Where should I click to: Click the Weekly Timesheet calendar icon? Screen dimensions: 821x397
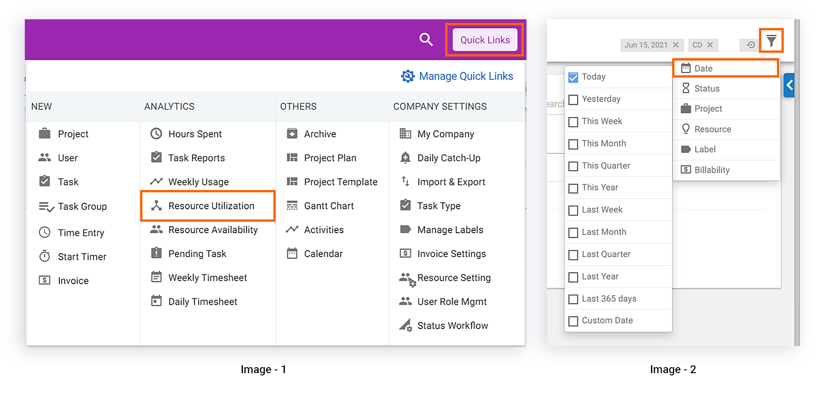[x=156, y=277]
